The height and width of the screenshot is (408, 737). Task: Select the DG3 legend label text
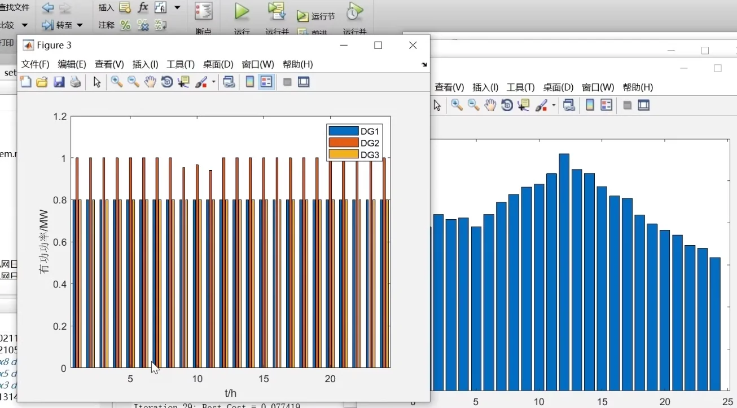pyautogui.click(x=370, y=154)
